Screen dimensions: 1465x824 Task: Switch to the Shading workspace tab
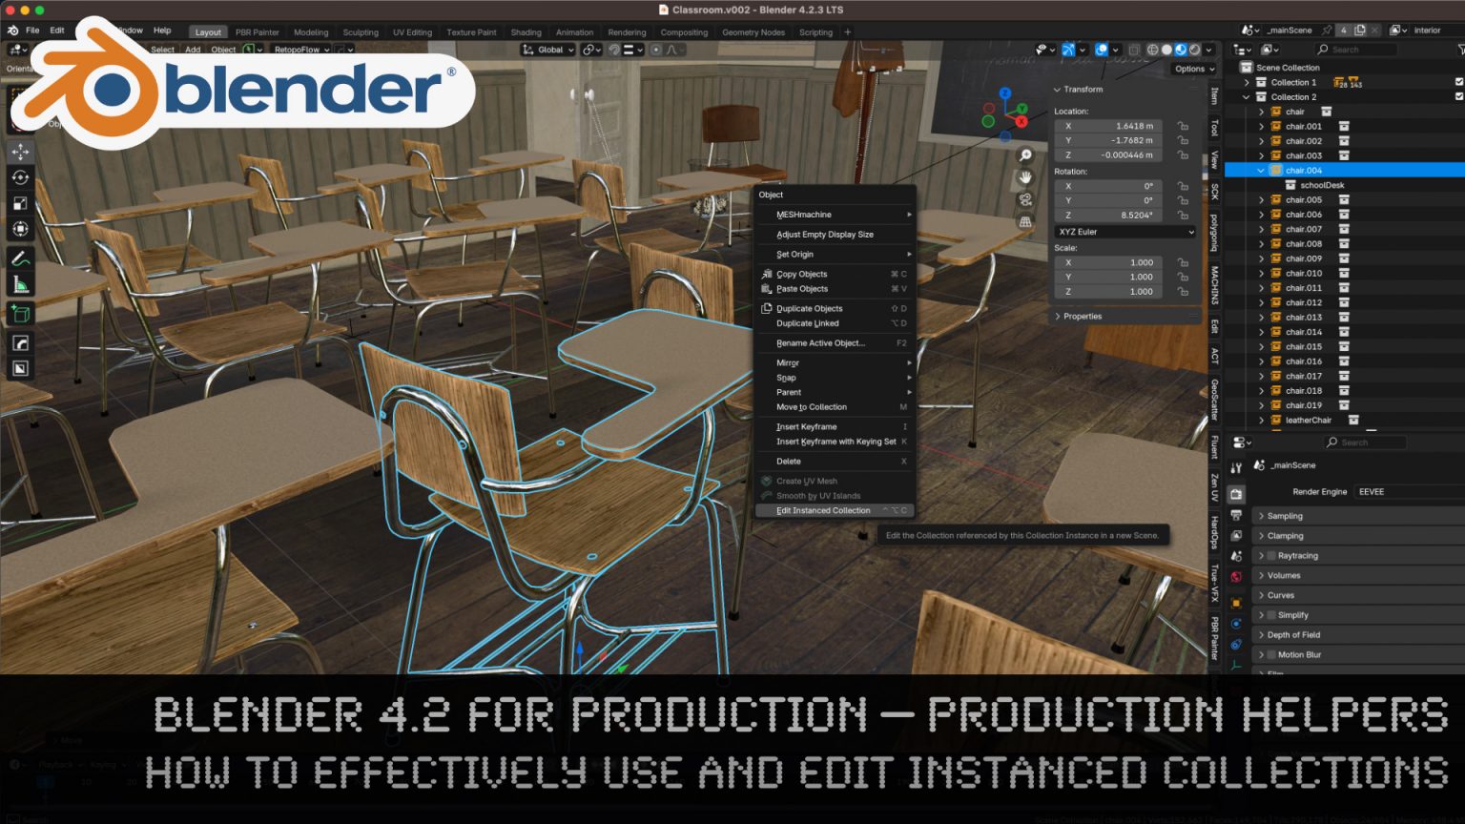526,31
